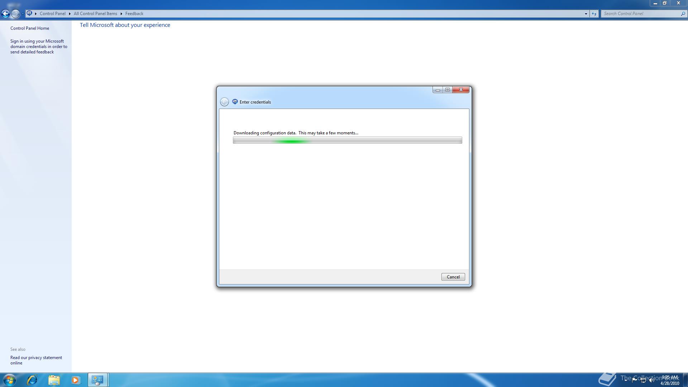Click 'Tell Microsoft about your experience' heading
The height and width of the screenshot is (387, 688).
pos(125,25)
